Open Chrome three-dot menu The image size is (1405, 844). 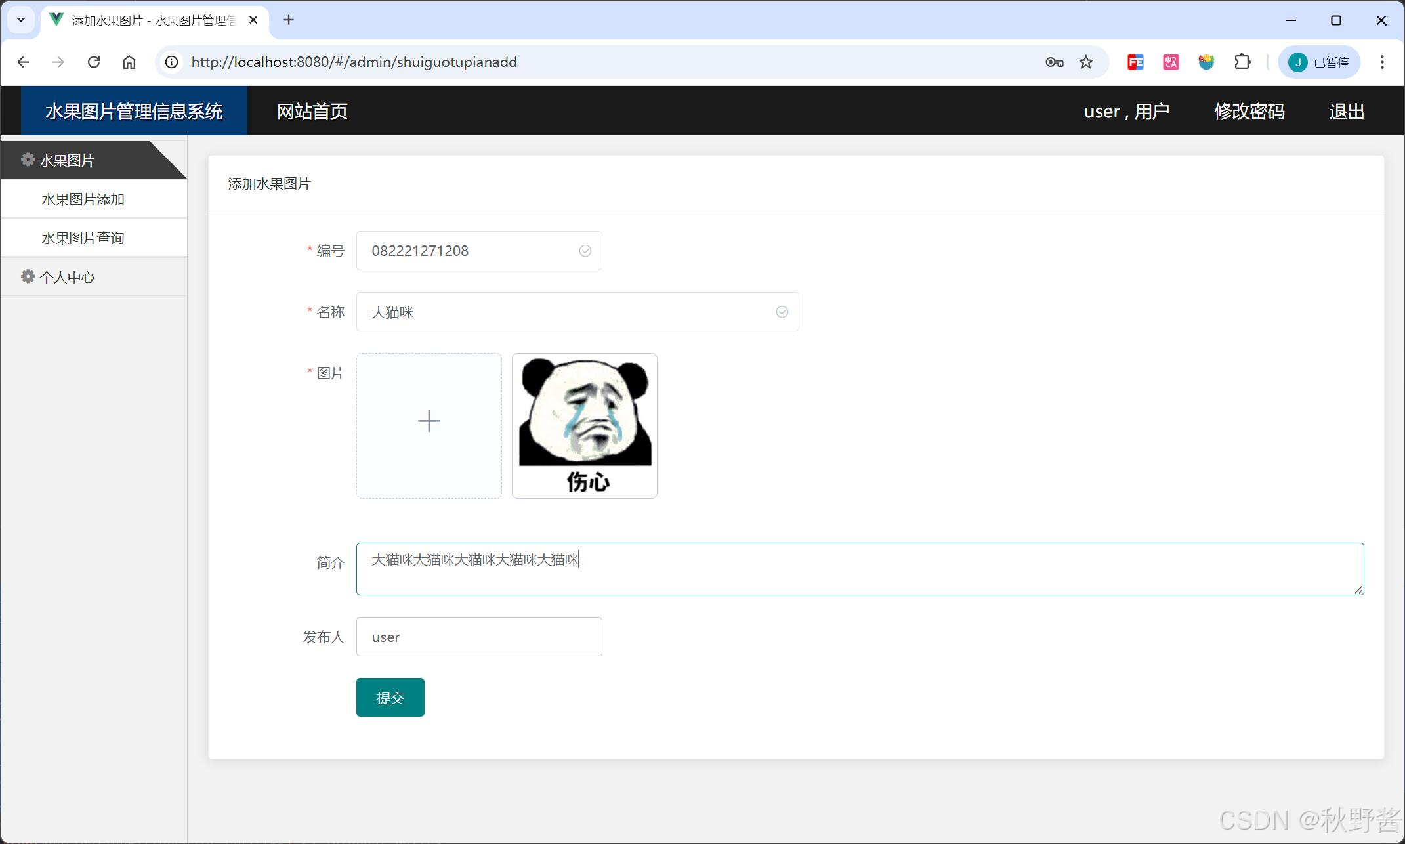(1382, 62)
